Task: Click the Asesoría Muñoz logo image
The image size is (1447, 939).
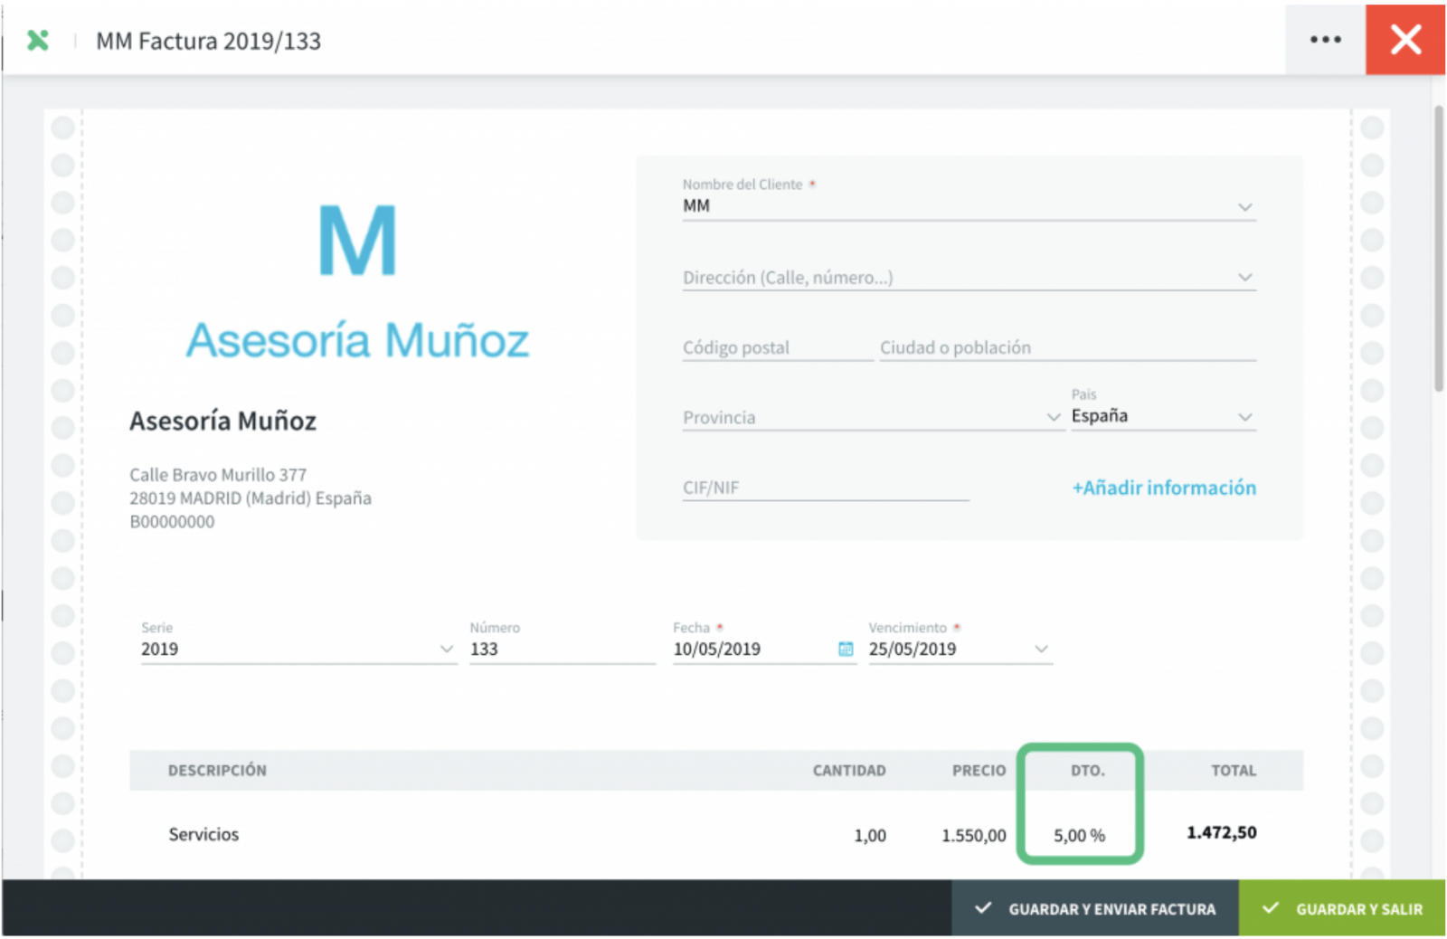Action: (357, 282)
